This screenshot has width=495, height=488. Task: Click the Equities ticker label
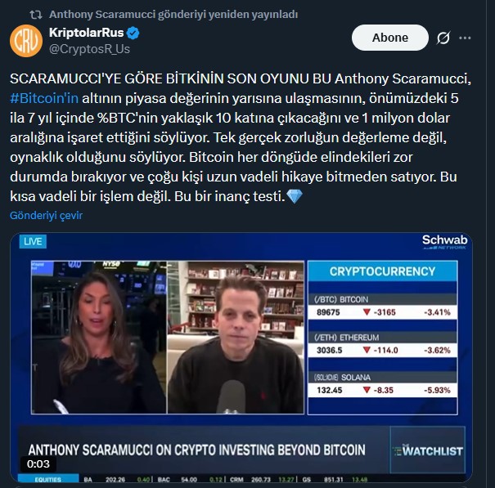(48, 479)
